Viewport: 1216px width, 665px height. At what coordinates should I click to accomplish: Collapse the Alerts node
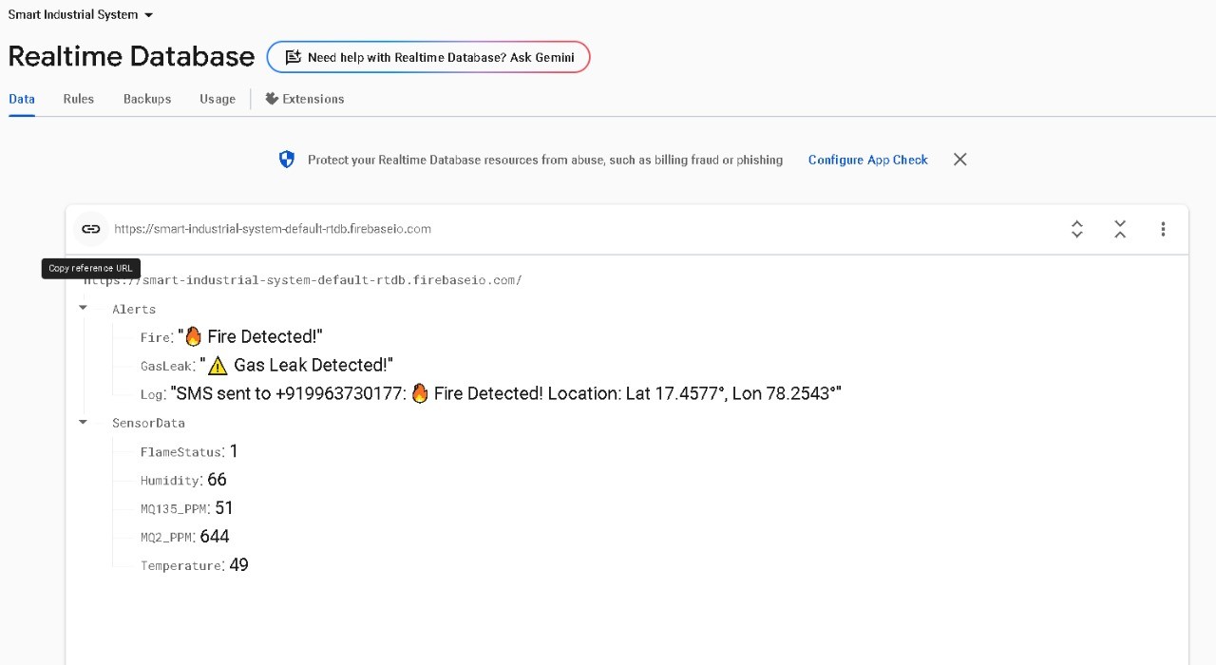pyautogui.click(x=83, y=308)
